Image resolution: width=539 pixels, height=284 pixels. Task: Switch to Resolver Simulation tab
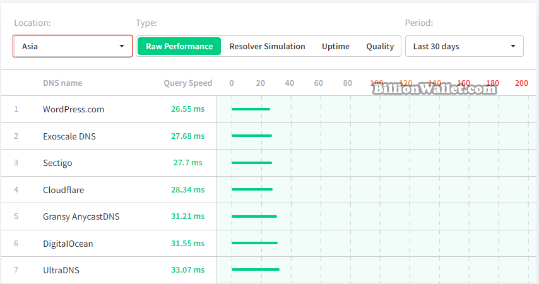pos(267,47)
